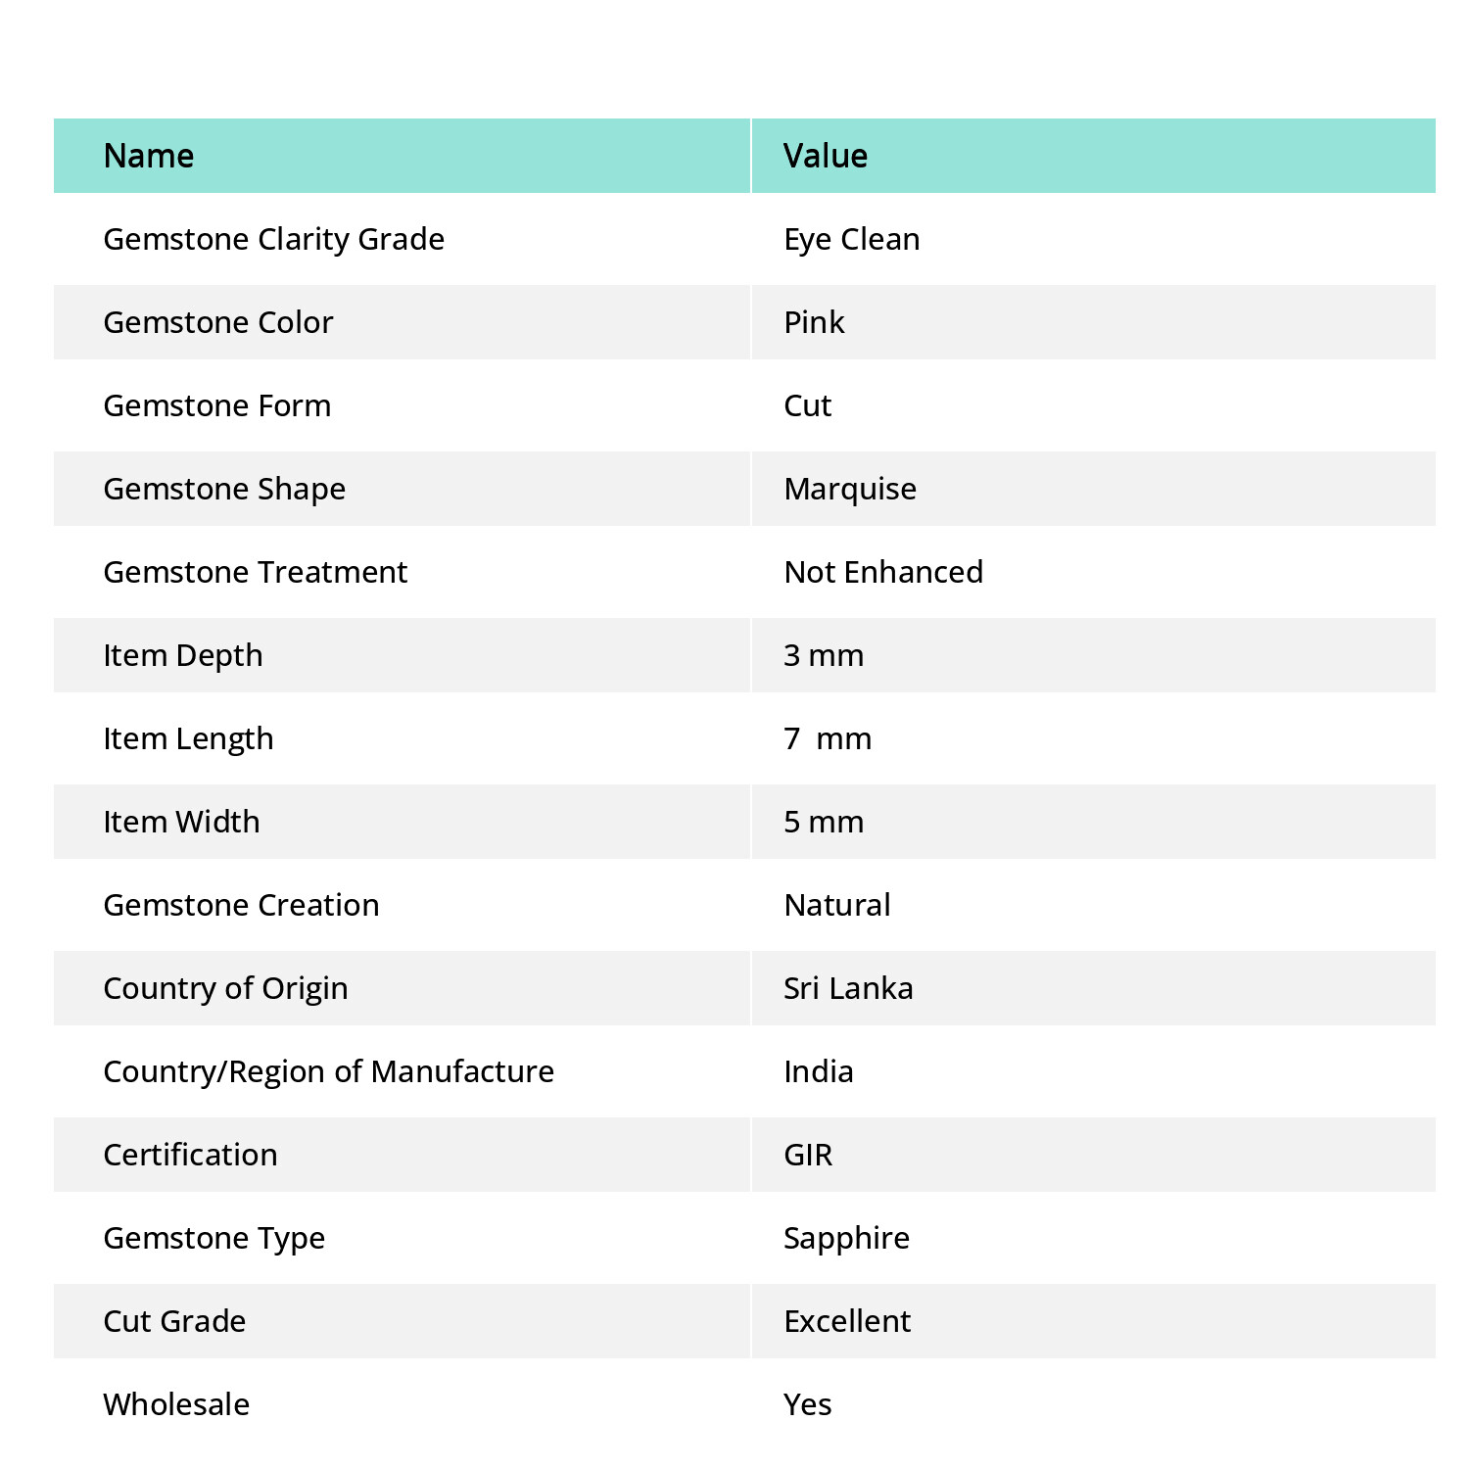Click the GIR certification value
The image size is (1469, 1469).
click(x=808, y=1155)
